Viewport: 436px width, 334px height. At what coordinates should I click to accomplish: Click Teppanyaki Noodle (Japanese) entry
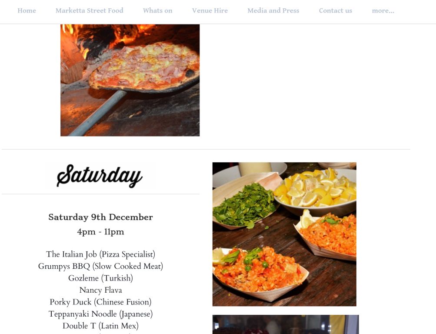(100, 314)
